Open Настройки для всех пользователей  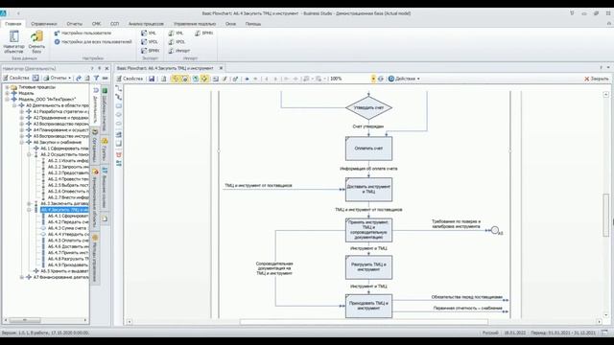(x=93, y=41)
